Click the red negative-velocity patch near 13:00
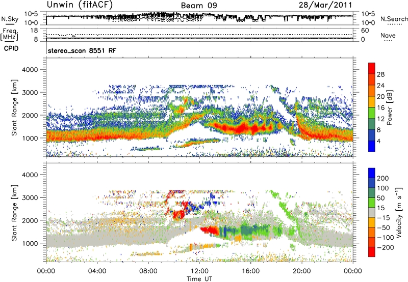 [210, 230]
